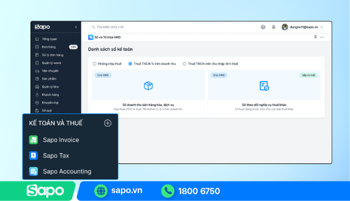The height and width of the screenshot is (201, 350).
Task: Click the search field Tìm kiếm
Action: click(x=110, y=27)
